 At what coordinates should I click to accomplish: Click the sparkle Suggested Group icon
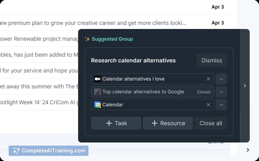click(87, 39)
